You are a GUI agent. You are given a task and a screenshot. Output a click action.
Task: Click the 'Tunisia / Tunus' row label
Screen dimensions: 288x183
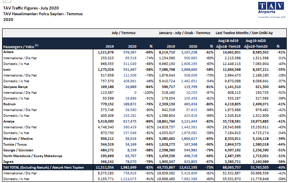15,144
